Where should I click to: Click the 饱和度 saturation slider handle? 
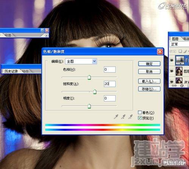95,91
